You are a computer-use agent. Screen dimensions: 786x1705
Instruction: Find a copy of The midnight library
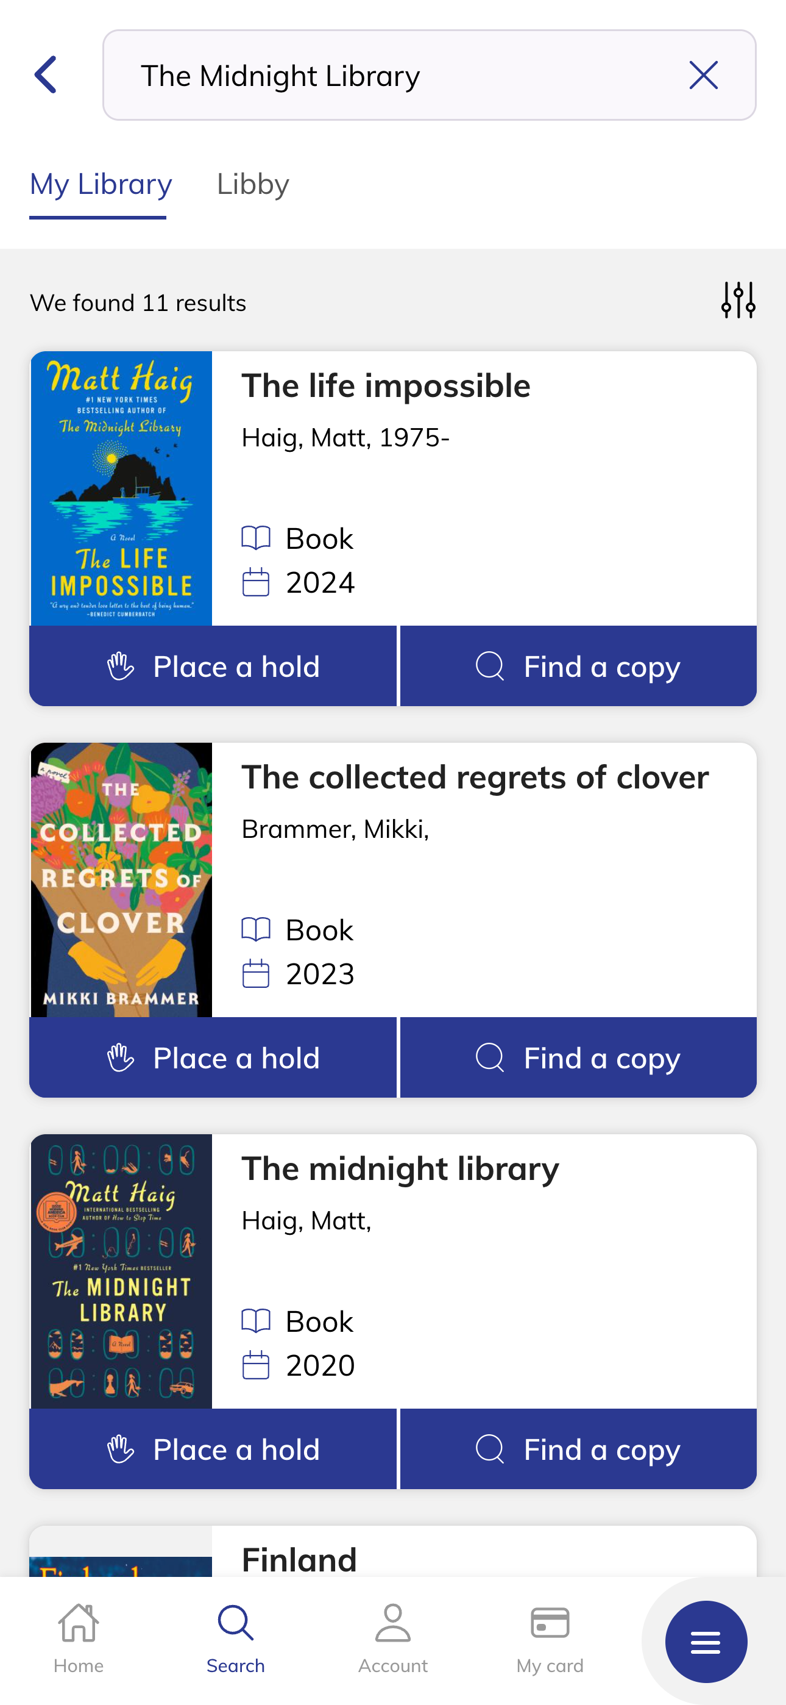[578, 1449]
